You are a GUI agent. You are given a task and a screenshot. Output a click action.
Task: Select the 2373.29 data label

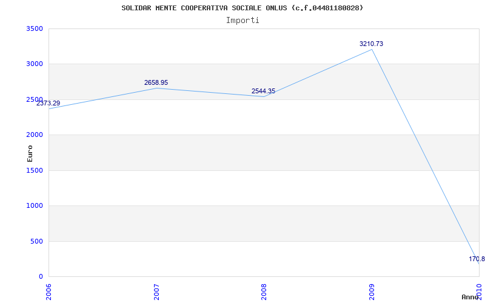click(x=48, y=103)
